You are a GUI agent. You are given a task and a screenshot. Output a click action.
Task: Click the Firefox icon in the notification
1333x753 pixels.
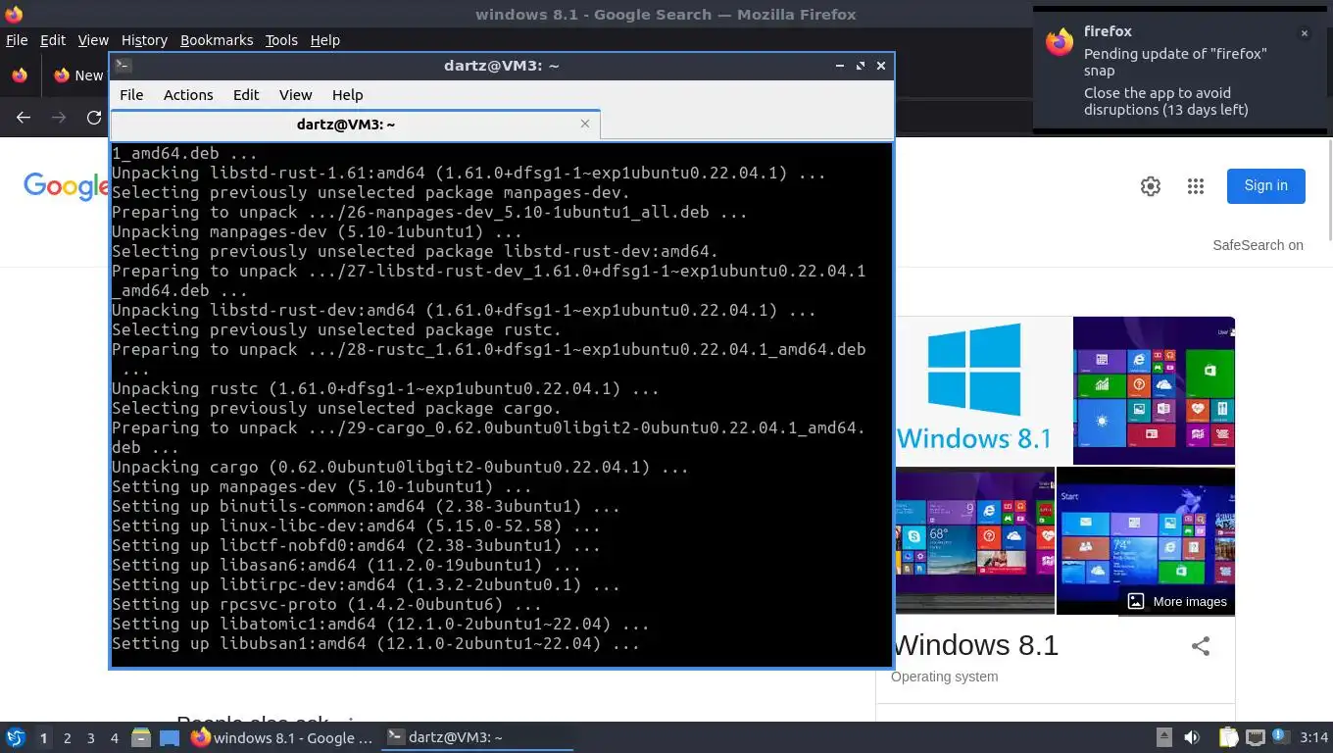pyautogui.click(x=1060, y=42)
